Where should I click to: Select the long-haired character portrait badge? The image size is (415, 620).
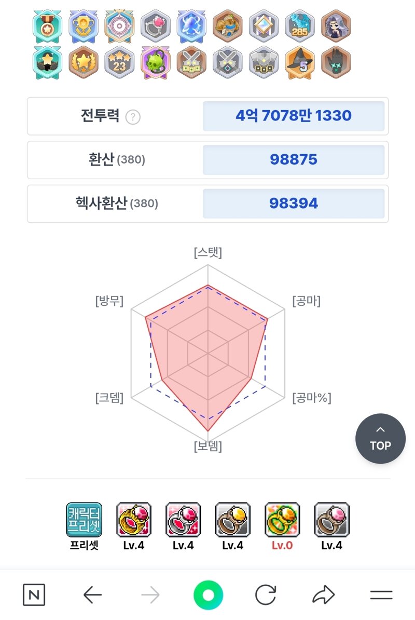pyautogui.click(x=336, y=26)
